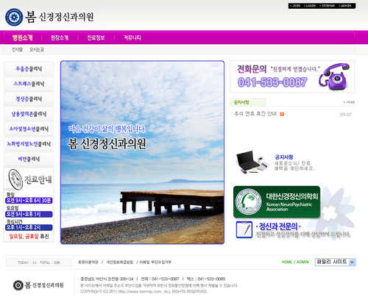Viewport: 368px width, 297px height.
Task: Open the 추석 연휴 notice post
Action: point(255,114)
